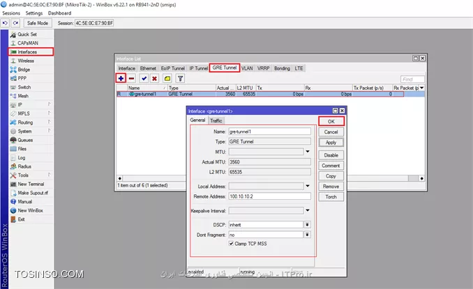Click the Filter funnel icon

180,79
